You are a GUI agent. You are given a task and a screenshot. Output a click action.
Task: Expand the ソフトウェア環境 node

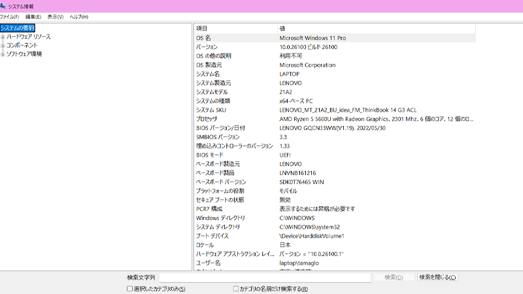[x=3, y=54]
